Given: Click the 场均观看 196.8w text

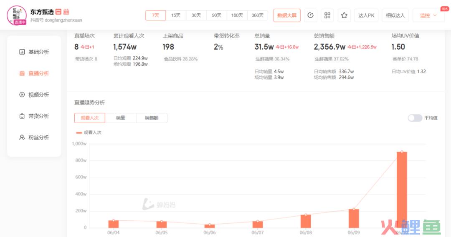Looking at the screenshot, I should [x=131, y=64].
